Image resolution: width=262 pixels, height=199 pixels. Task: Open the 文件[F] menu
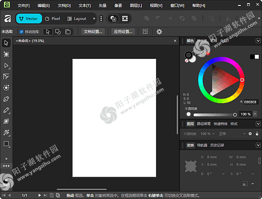point(24,5)
